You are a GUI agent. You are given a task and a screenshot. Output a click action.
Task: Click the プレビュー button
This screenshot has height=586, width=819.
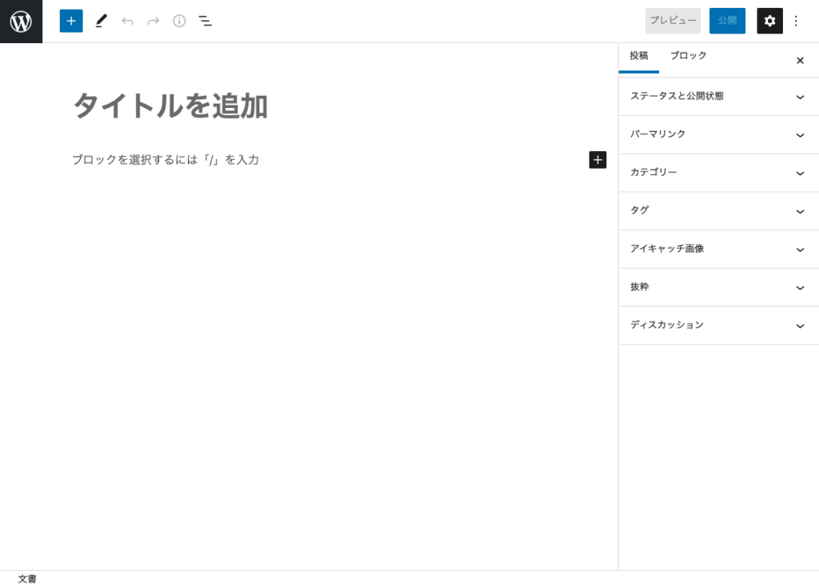[x=673, y=21]
